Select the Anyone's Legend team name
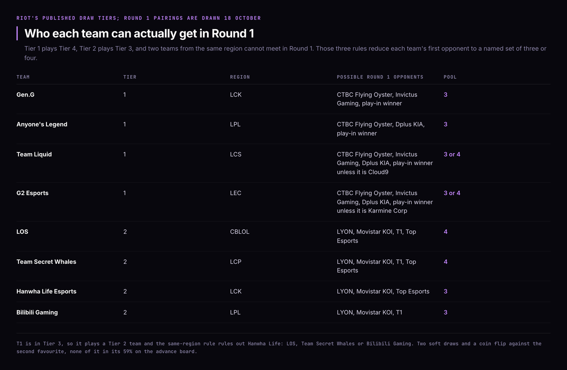This screenshot has height=370, width=567. [x=42, y=124]
